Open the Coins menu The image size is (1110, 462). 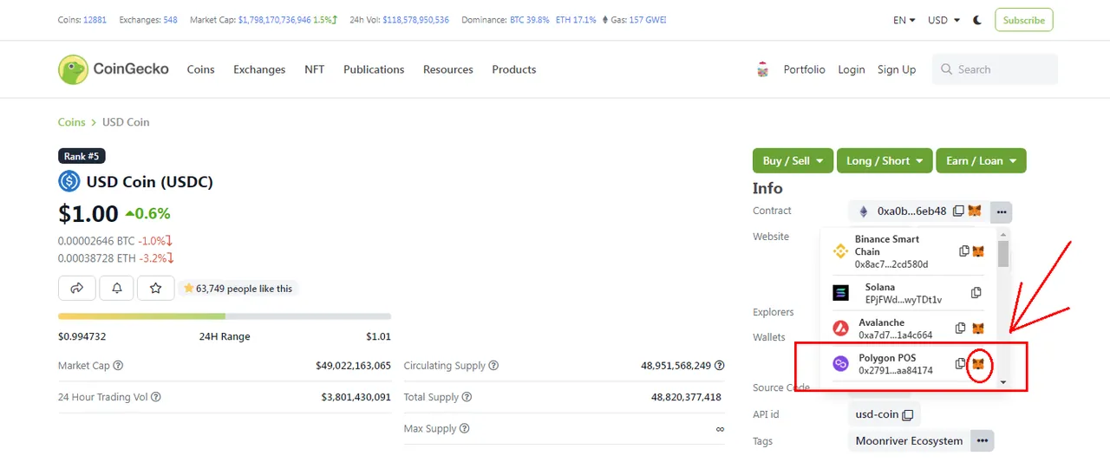point(200,69)
